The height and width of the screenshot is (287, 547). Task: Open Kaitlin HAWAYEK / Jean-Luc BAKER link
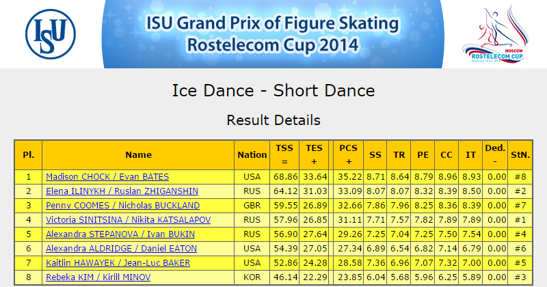(x=118, y=262)
